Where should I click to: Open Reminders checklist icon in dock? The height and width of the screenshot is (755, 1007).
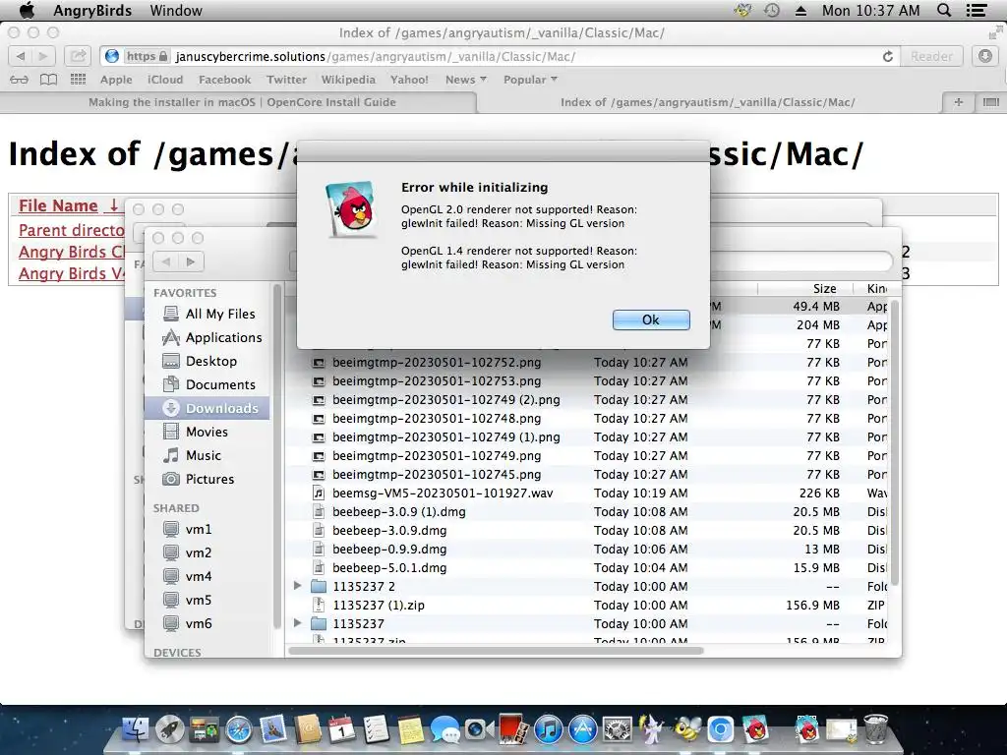[x=377, y=730]
